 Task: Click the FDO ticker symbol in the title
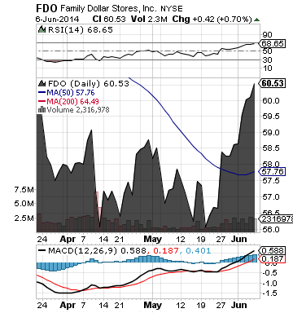pyautogui.click(x=46, y=8)
